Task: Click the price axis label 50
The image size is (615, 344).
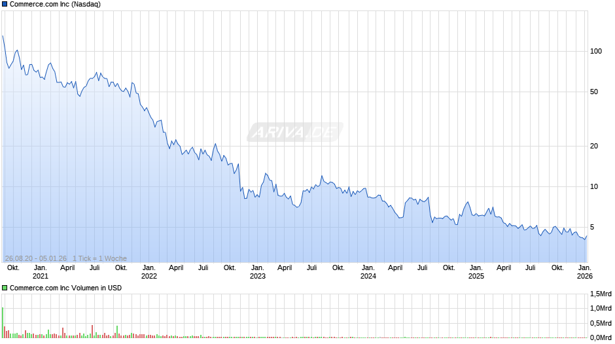Action: [594, 92]
